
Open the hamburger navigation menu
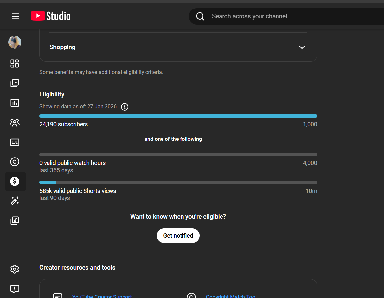coord(15,16)
